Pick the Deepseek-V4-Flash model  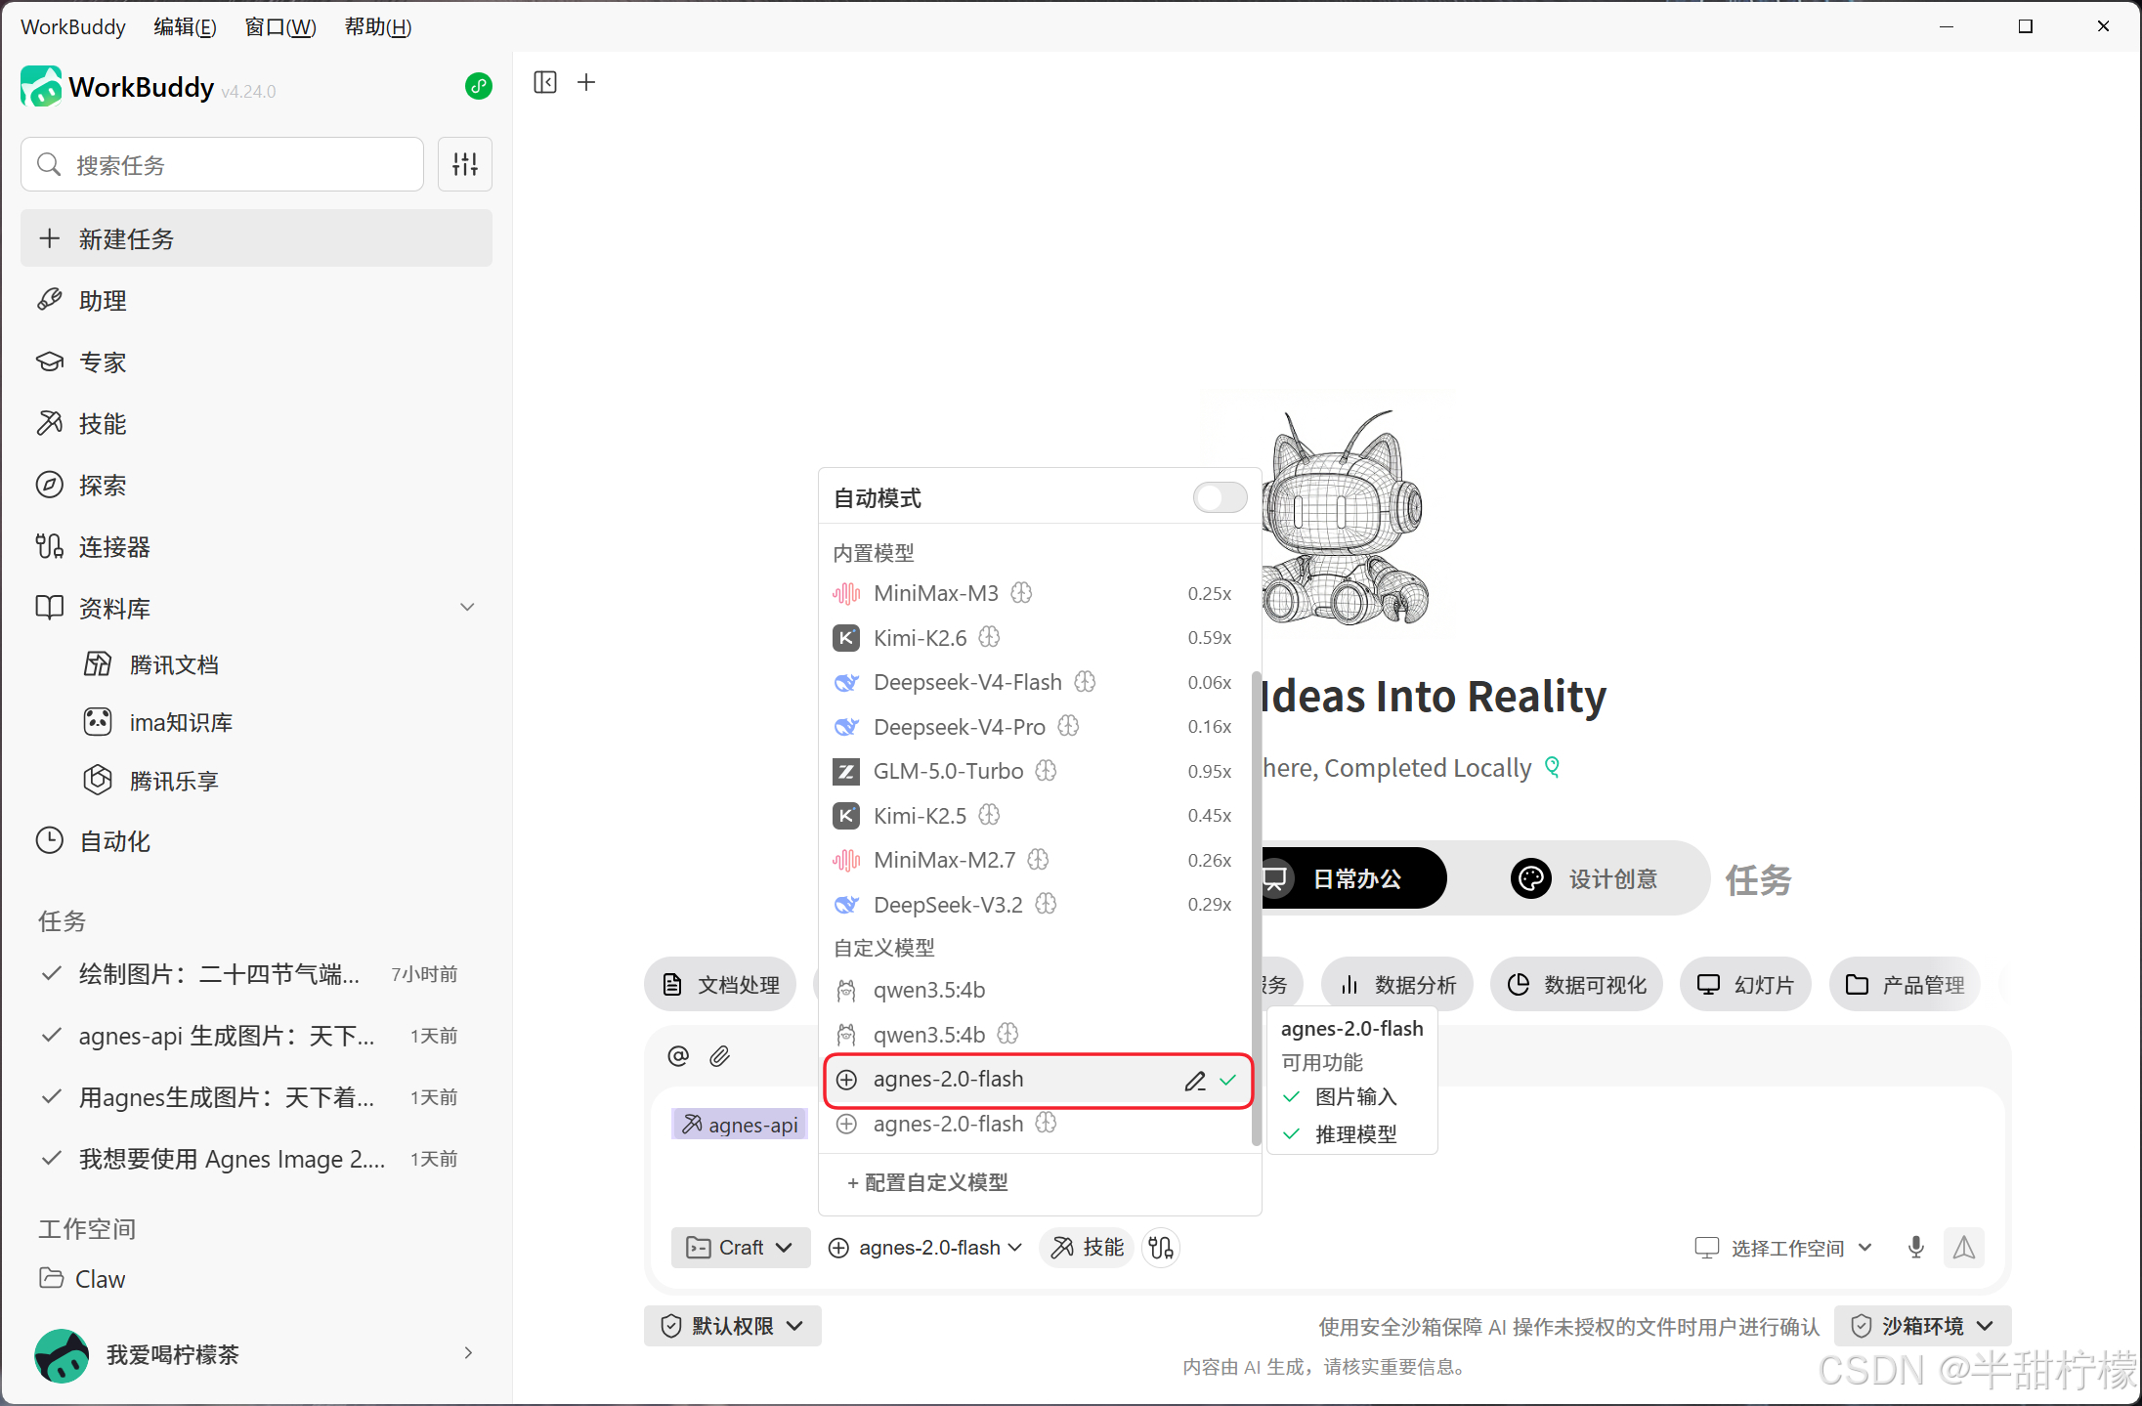1038,682
